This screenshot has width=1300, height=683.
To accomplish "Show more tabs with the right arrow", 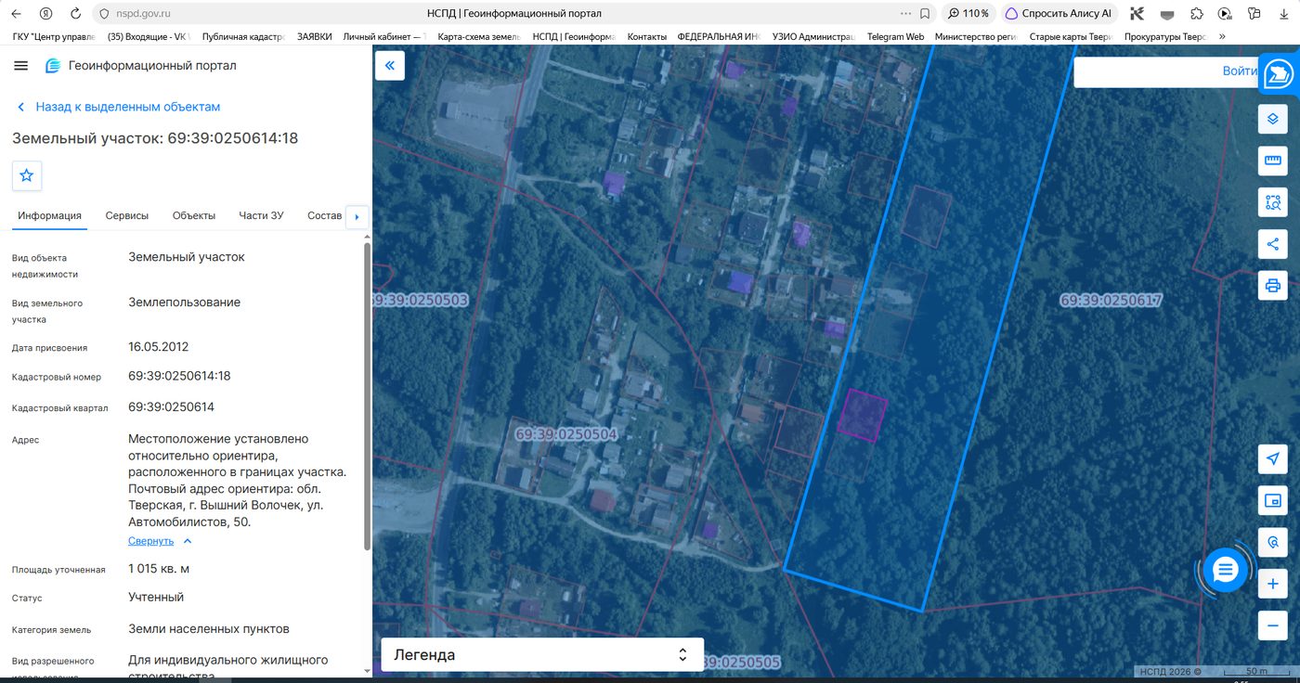I will pos(357,217).
